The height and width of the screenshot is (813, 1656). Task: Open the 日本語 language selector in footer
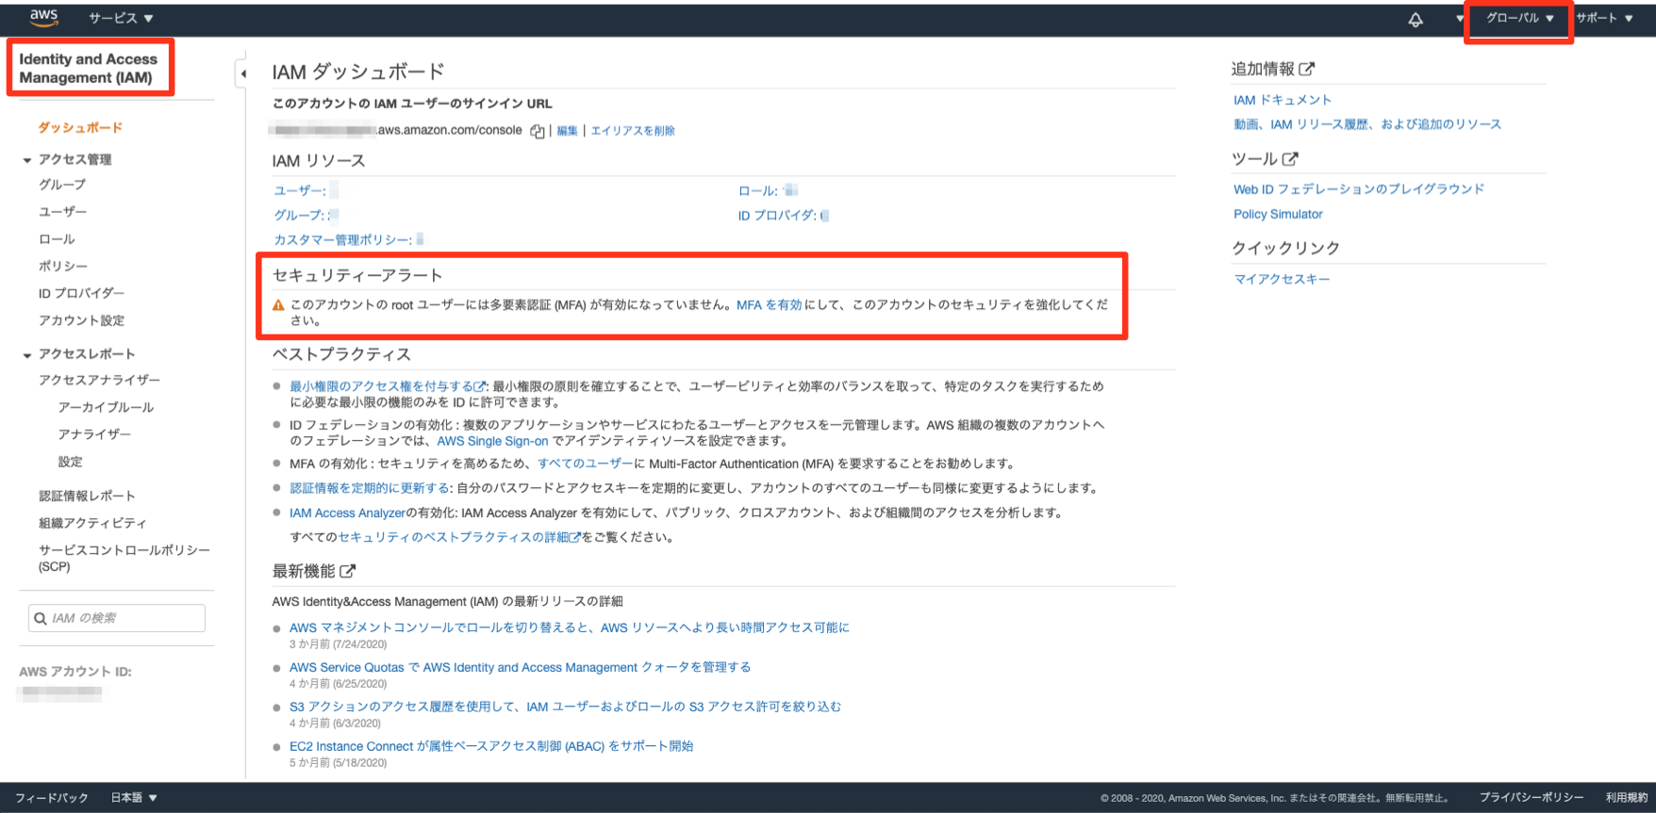tap(134, 797)
